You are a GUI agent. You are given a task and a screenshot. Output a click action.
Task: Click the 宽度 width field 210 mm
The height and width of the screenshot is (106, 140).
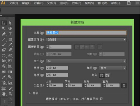tap(57, 68)
